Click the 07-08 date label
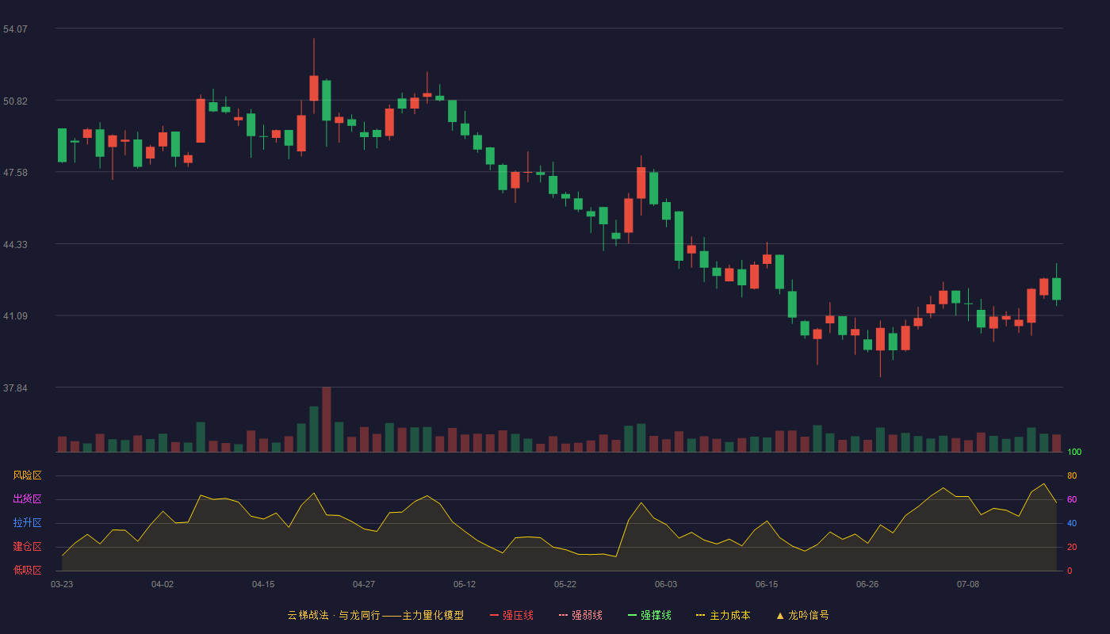The width and height of the screenshot is (1110, 634). coord(968,584)
